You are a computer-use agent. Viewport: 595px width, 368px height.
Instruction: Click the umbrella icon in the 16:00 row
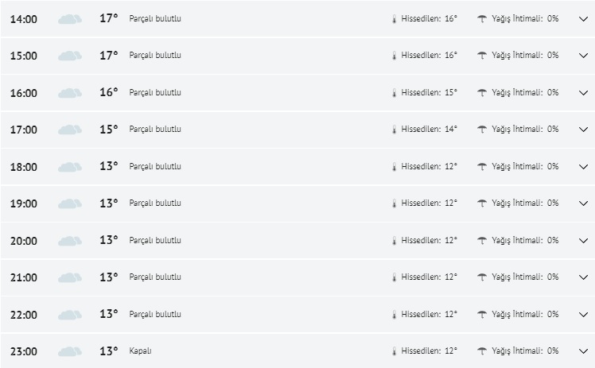[x=482, y=93]
